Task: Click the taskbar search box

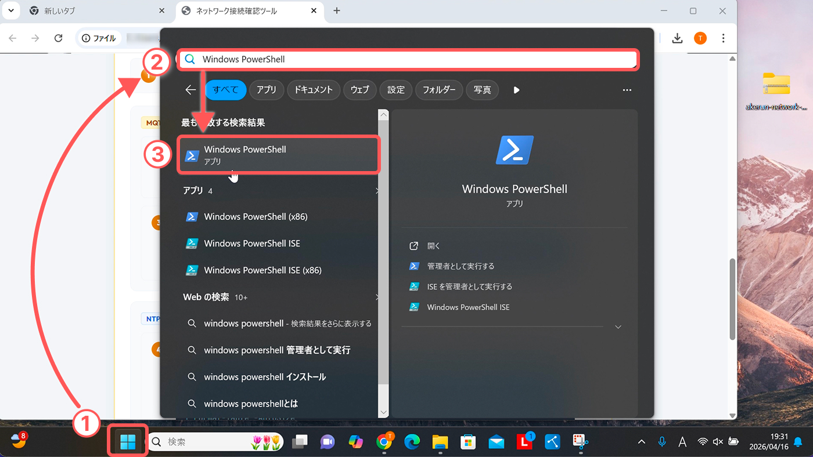Action: [x=215, y=442]
